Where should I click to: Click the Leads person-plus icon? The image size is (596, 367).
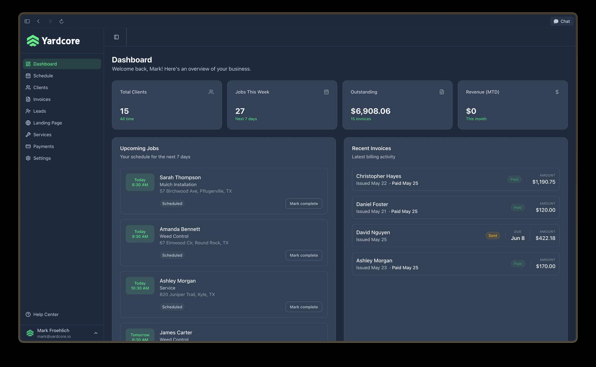(x=28, y=111)
